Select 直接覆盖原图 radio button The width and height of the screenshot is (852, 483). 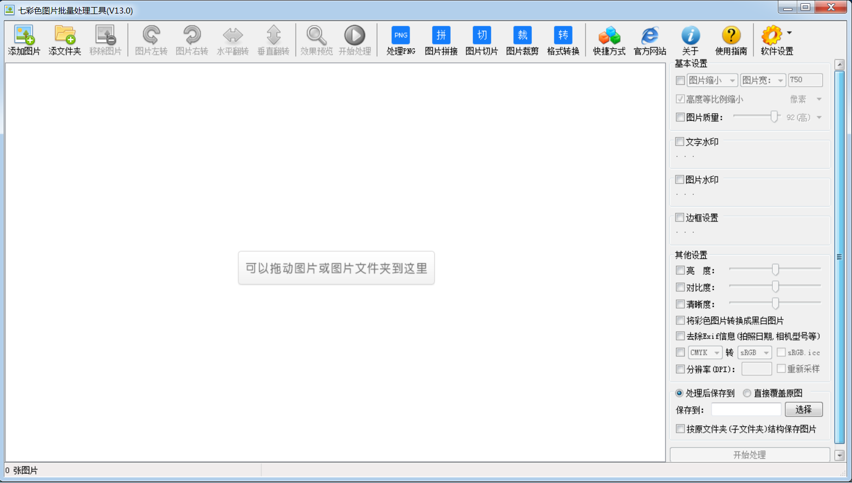(747, 393)
